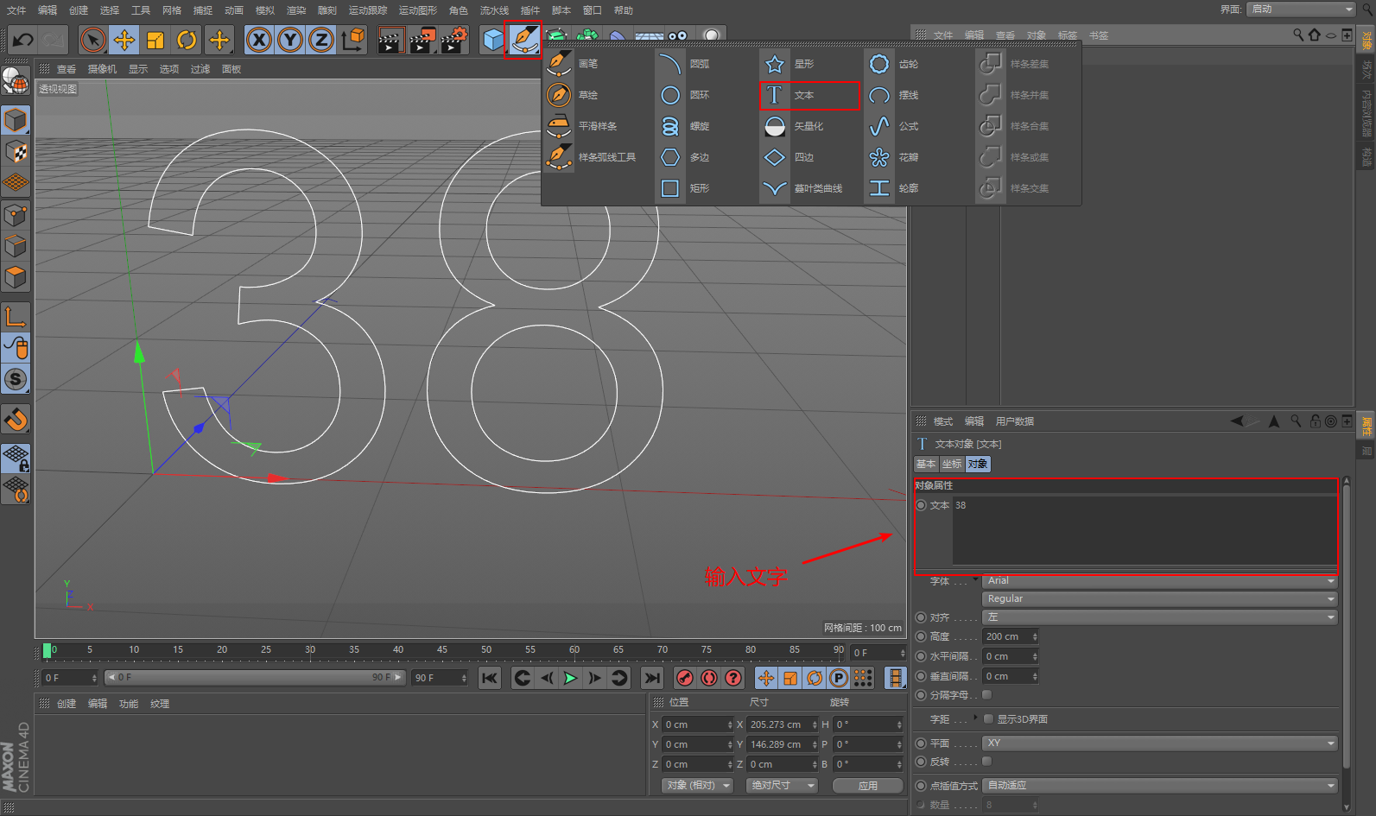Image resolution: width=1376 pixels, height=816 pixels.
Task: Click the 高度 200 cm field
Action: point(1010,636)
